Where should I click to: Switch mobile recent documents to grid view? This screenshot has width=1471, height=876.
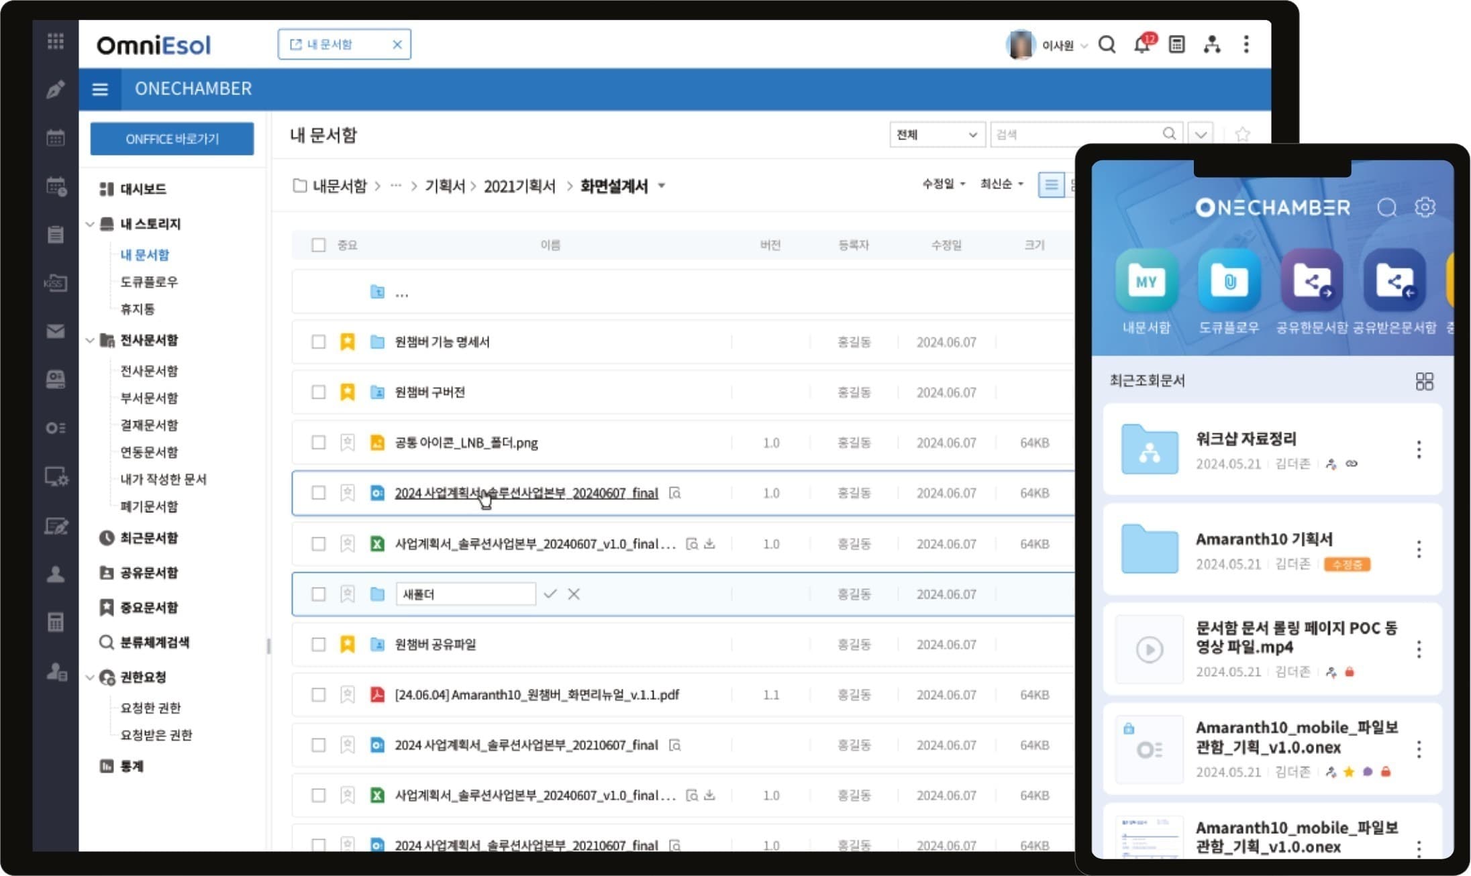pos(1424,382)
